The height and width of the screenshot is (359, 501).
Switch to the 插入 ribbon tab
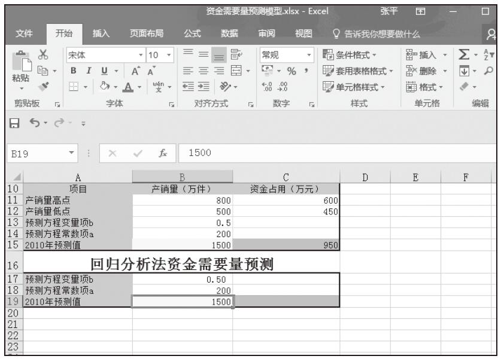pyautogui.click(x=101, y=32)
